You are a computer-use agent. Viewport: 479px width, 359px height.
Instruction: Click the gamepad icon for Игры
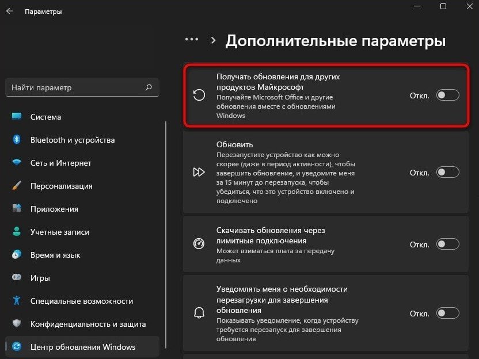point(17,277)
